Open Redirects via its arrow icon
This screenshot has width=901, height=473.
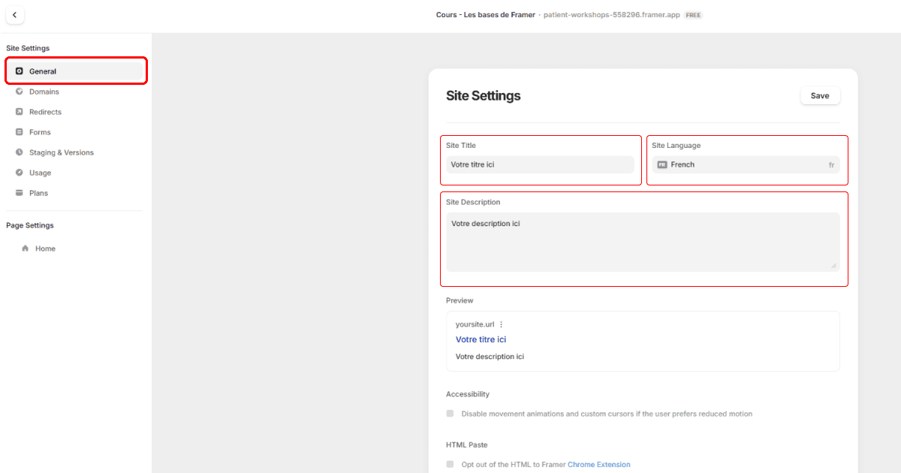(x=20, y=111)
